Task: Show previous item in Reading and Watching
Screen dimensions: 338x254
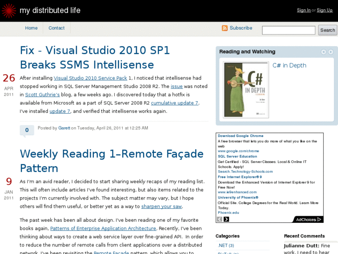Action: pyautogui.click(x=323, y=52)
